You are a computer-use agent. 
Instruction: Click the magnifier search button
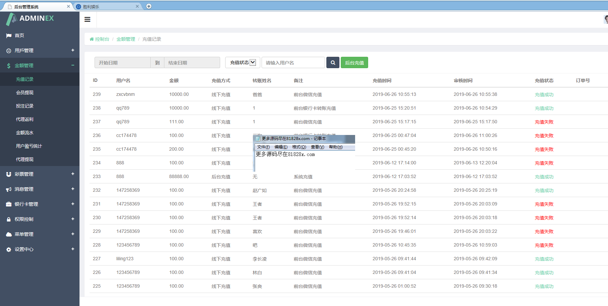[x=333, y=62]
